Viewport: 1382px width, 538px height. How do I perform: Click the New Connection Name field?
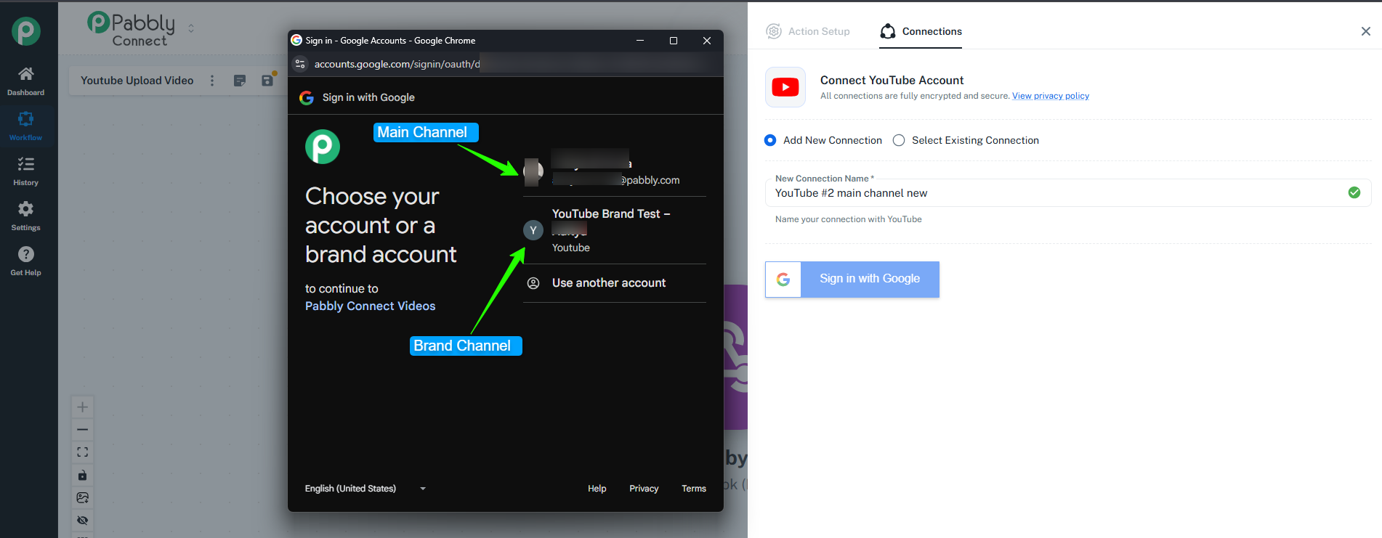[x=1054, y=193]
